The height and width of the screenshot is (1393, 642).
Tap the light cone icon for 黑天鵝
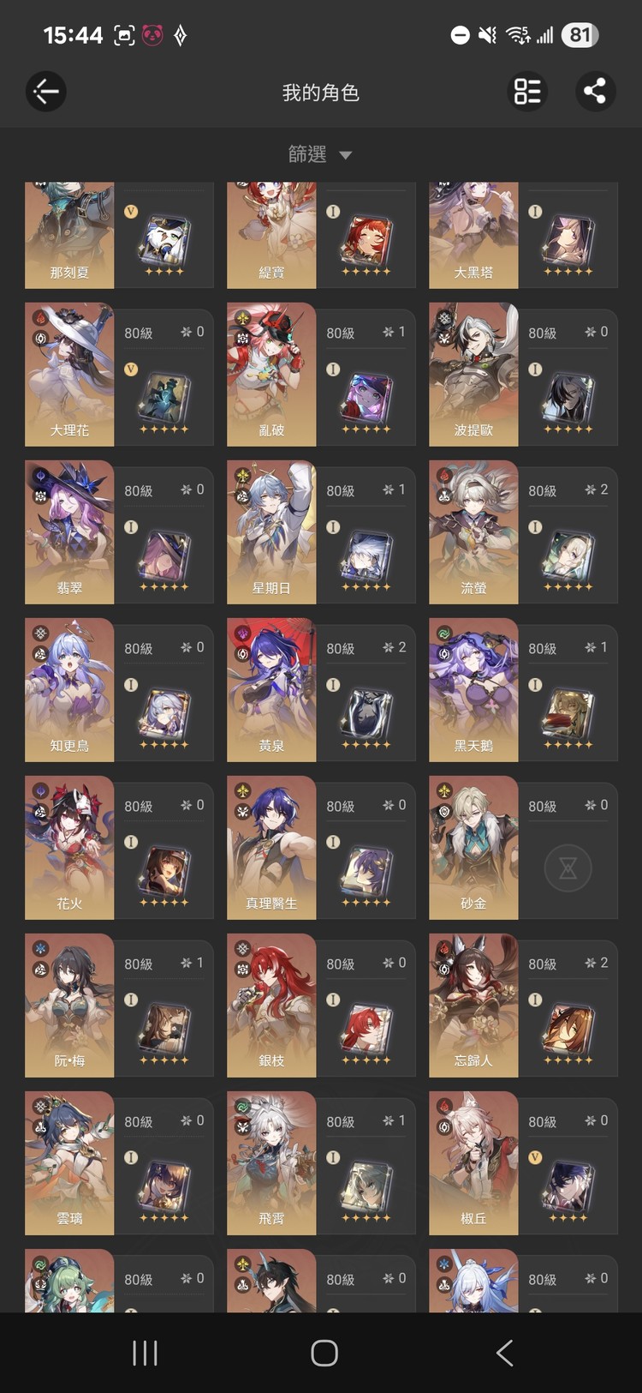coord(568,712)
